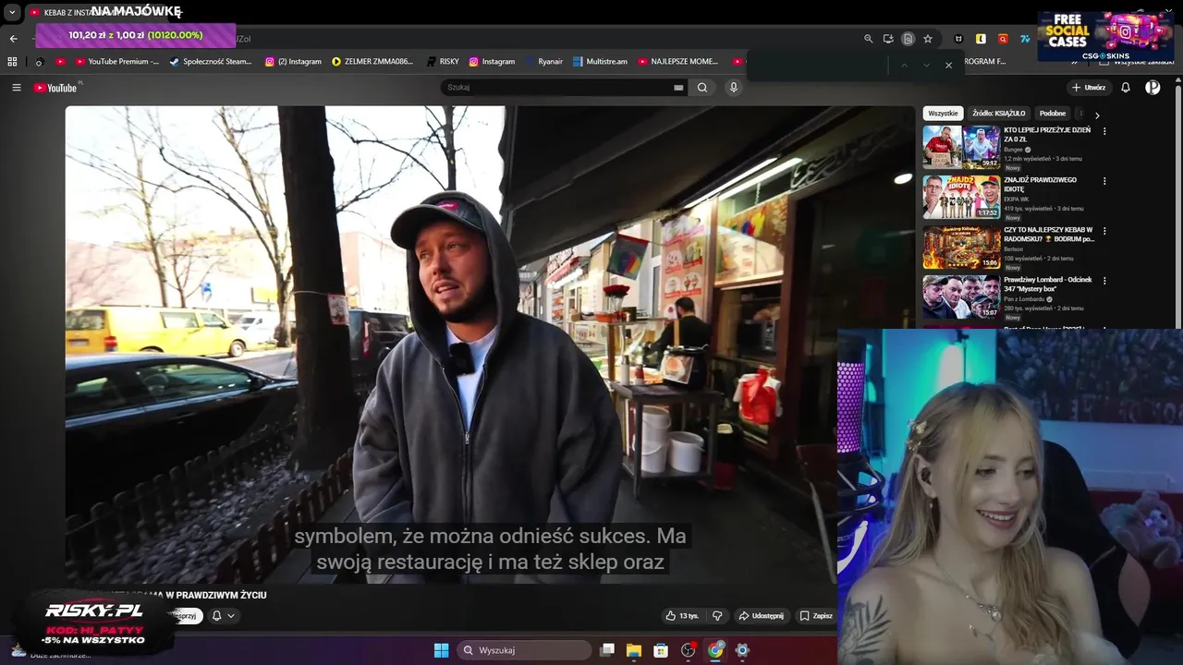The height and width of the screenshot is (665, 1183).
Task: Open the Prawdziwy Lombard Mystery box thumbnail
Action: pyautogui.click(x=961, y=296)
